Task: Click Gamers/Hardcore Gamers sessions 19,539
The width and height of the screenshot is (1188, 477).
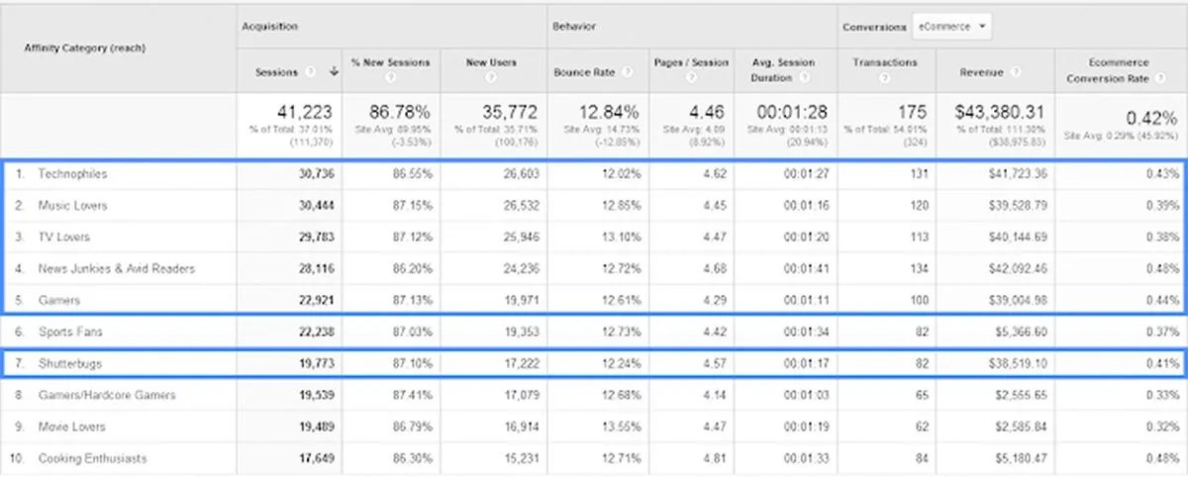Action: click(x=316, y=395)
